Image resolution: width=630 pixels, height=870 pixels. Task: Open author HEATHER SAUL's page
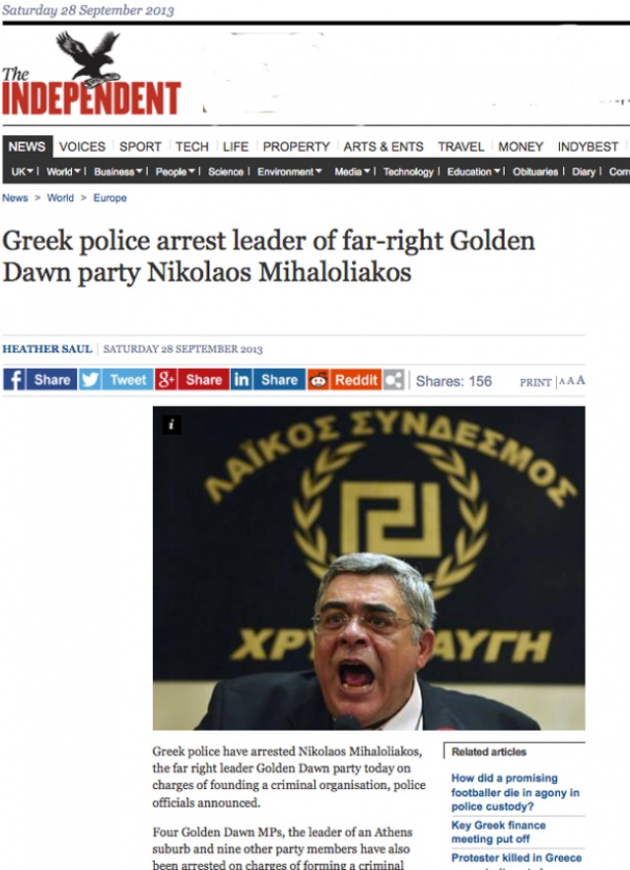tap(47, 349)
